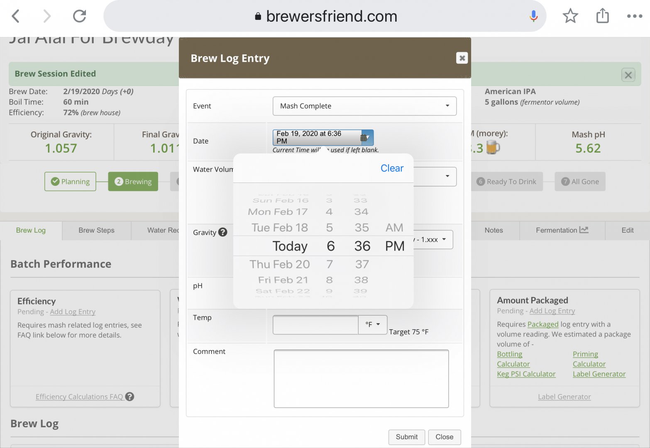Click the Original Gravity value 1.057
Viewport: 650px width, 448px height.
61,148
